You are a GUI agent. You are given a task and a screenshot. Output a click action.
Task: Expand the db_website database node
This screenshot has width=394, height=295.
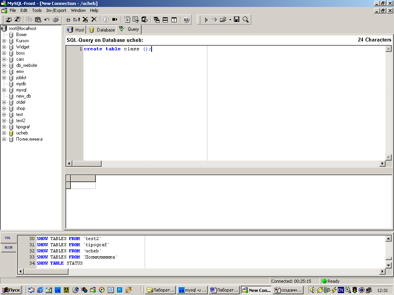coord(4,65)
